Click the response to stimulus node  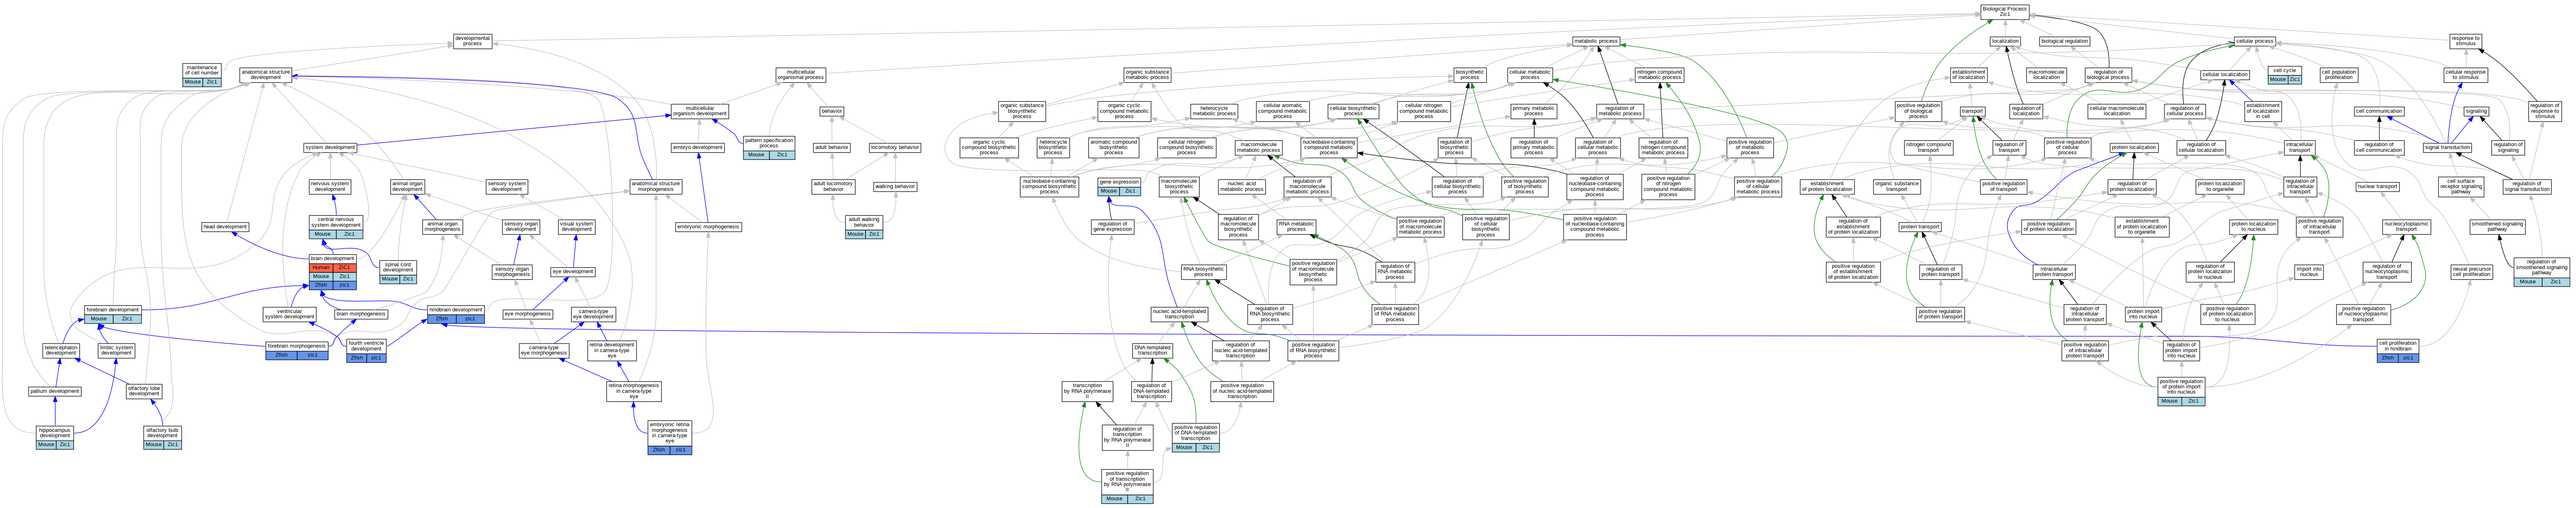coord(2466,41)
